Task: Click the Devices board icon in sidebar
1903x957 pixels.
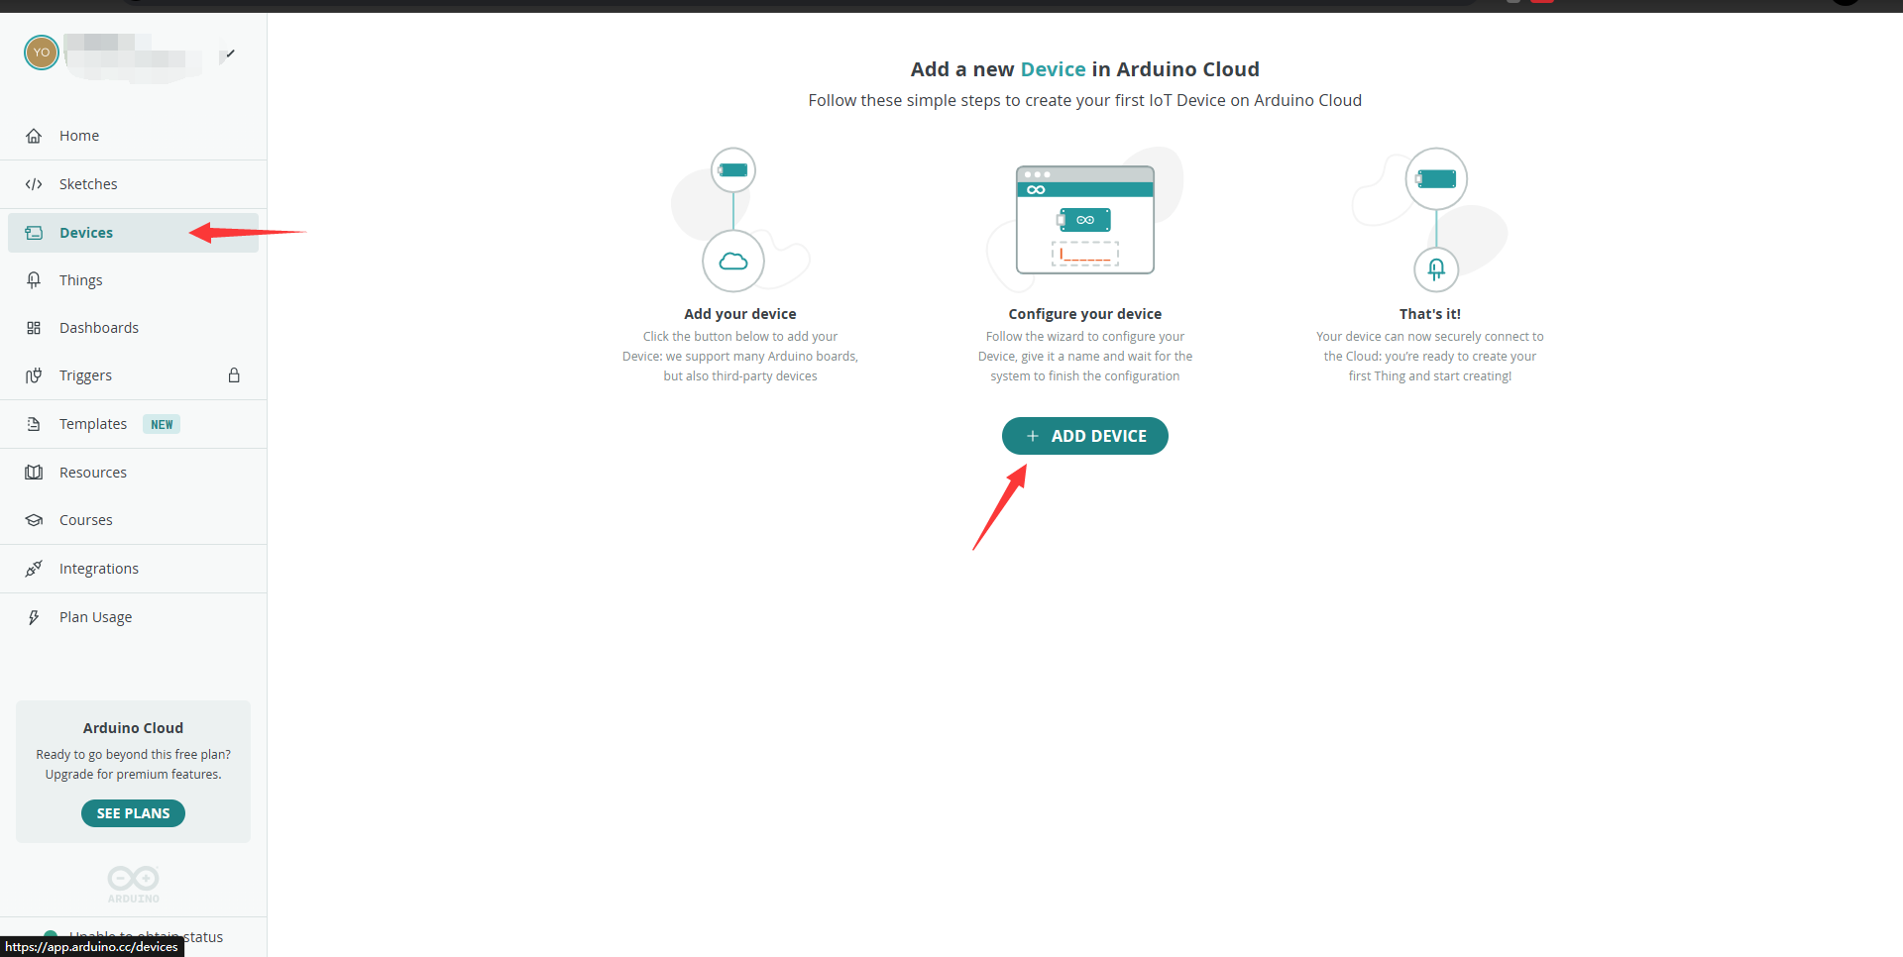Action: tap(34, 233)
